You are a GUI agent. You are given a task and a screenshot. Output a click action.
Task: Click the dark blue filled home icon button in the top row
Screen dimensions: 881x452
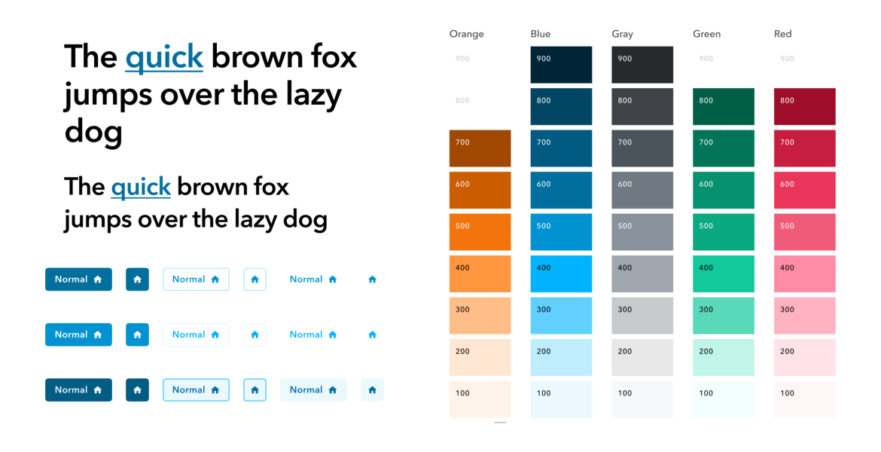(137, 279)
